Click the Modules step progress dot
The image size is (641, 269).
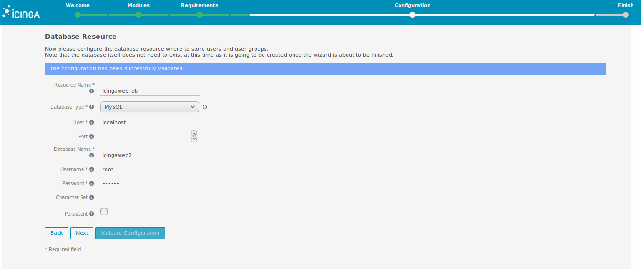click(138, 15)
